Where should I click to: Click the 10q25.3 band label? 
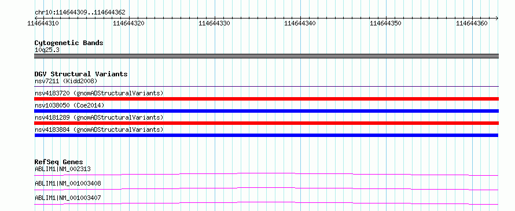tap(47, 50)
